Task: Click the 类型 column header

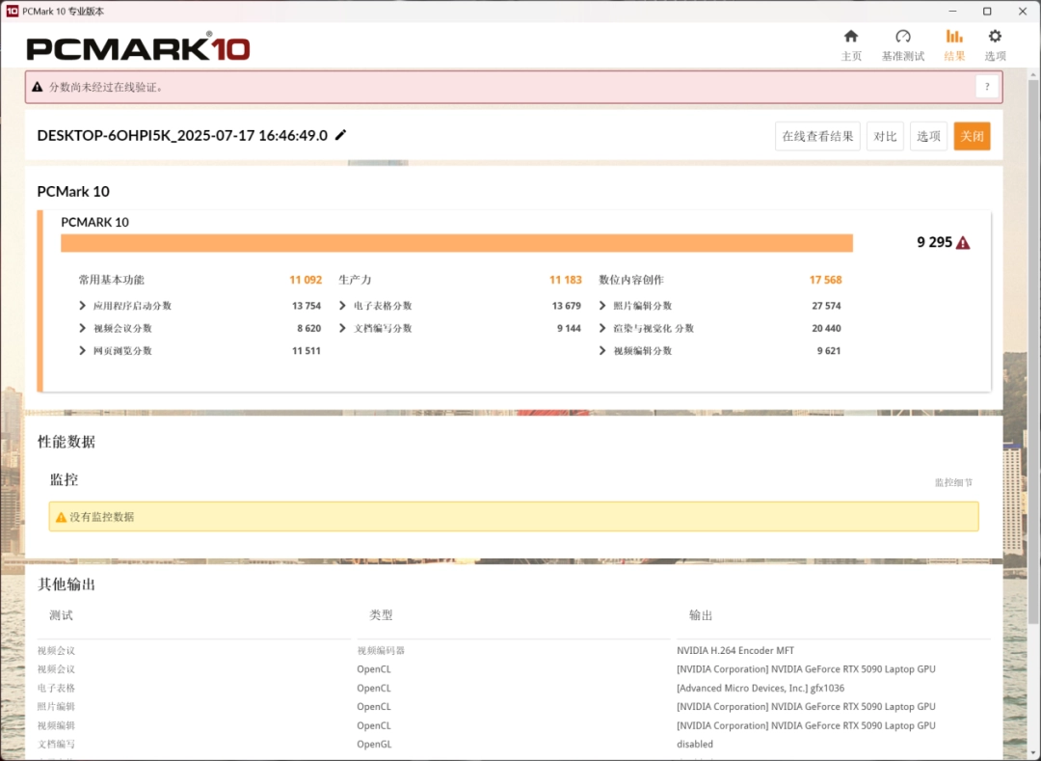Action: 381,615
